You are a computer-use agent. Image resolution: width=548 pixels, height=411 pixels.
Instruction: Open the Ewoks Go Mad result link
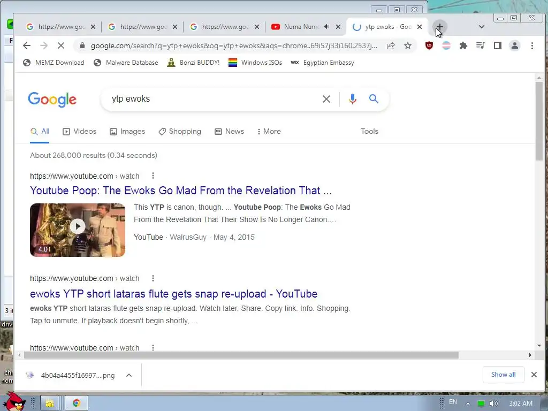click(x=181, y=191)
